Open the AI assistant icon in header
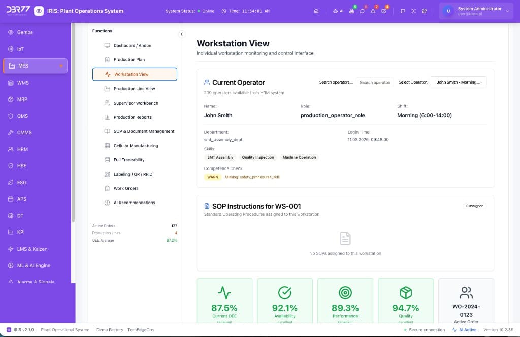Viewport: 520px width, 337px height. [x=338, y=11]
